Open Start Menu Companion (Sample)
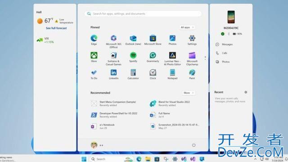This screenshot has width=288, height=162. click(x=113, y=103)
